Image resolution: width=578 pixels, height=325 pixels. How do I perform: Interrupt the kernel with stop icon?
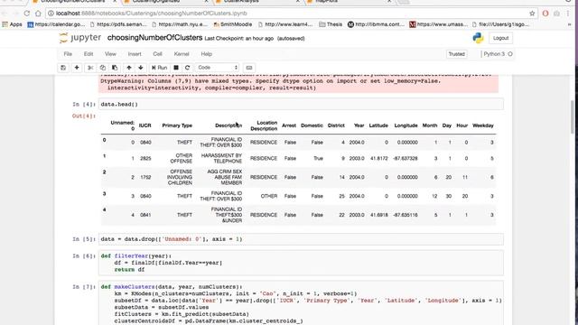coord(176,68)
